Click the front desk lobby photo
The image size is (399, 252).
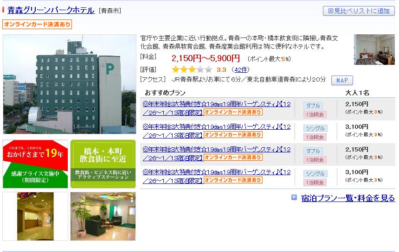point(35,216)
